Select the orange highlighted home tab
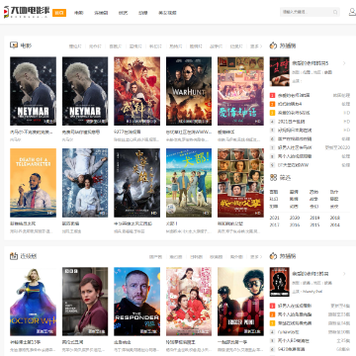 pyautogui.click(x=59, y=13)
